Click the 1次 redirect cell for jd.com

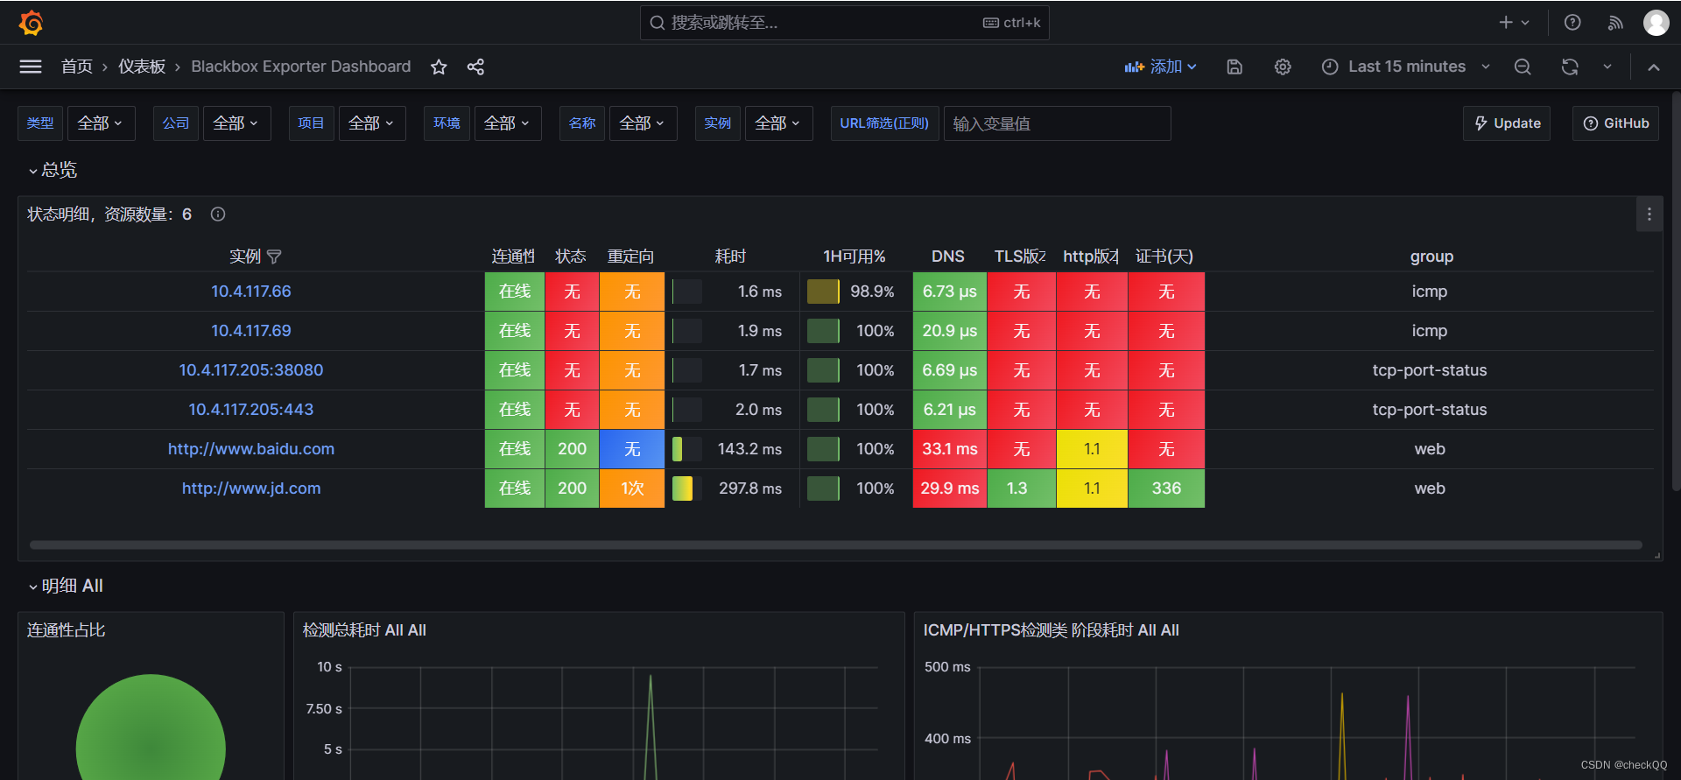pyautogui.click(x=632, y=488)
